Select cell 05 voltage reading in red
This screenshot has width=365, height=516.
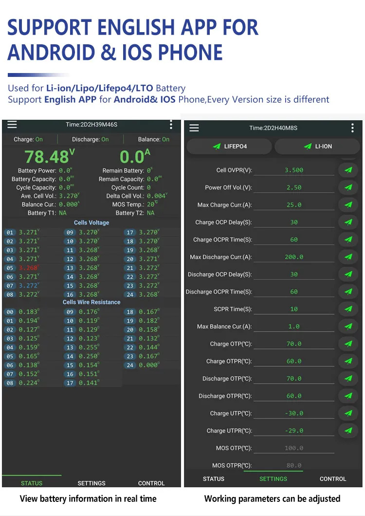pos(29,268)
